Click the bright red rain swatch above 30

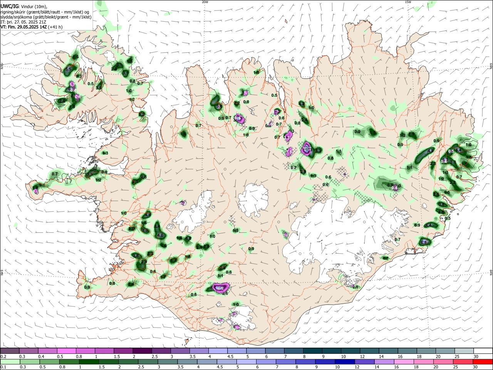pyautogui.click(x=483, y=362)
